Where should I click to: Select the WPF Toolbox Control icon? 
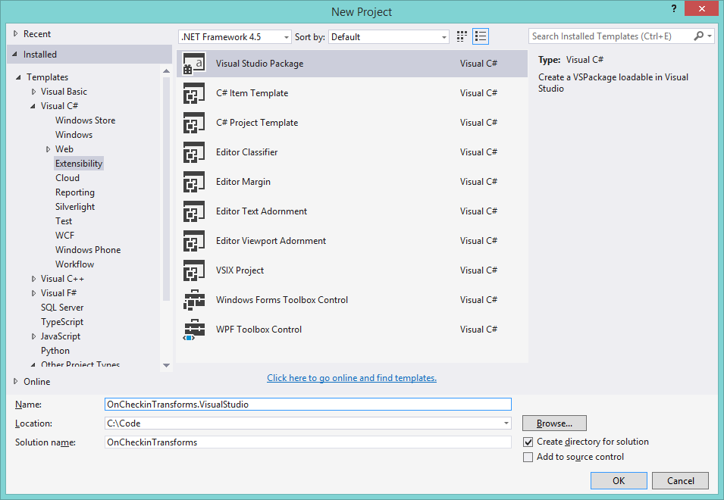coord(195,329)
